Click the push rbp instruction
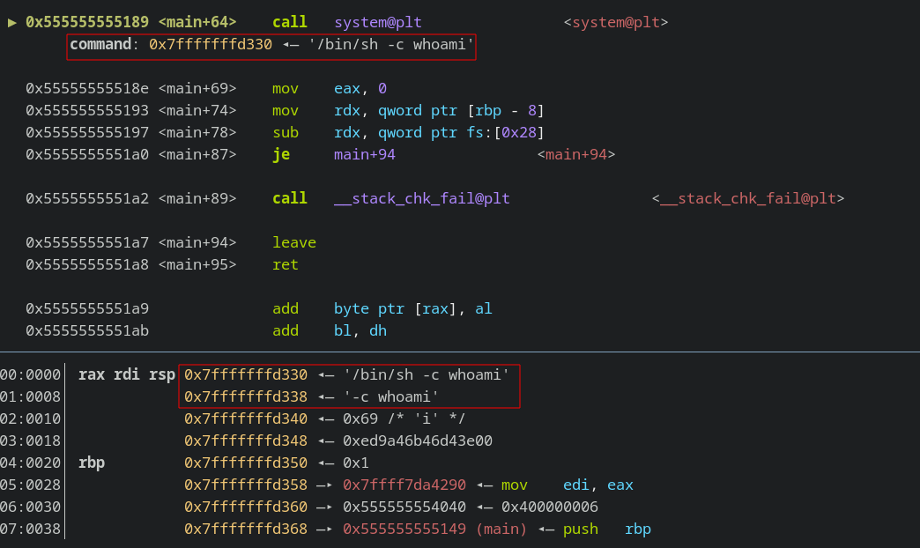The image size is (920, 548). 606,529
